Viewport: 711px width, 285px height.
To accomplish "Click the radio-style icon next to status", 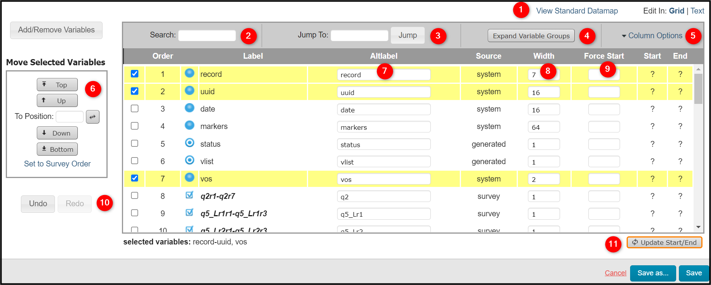I will (189, 143).
